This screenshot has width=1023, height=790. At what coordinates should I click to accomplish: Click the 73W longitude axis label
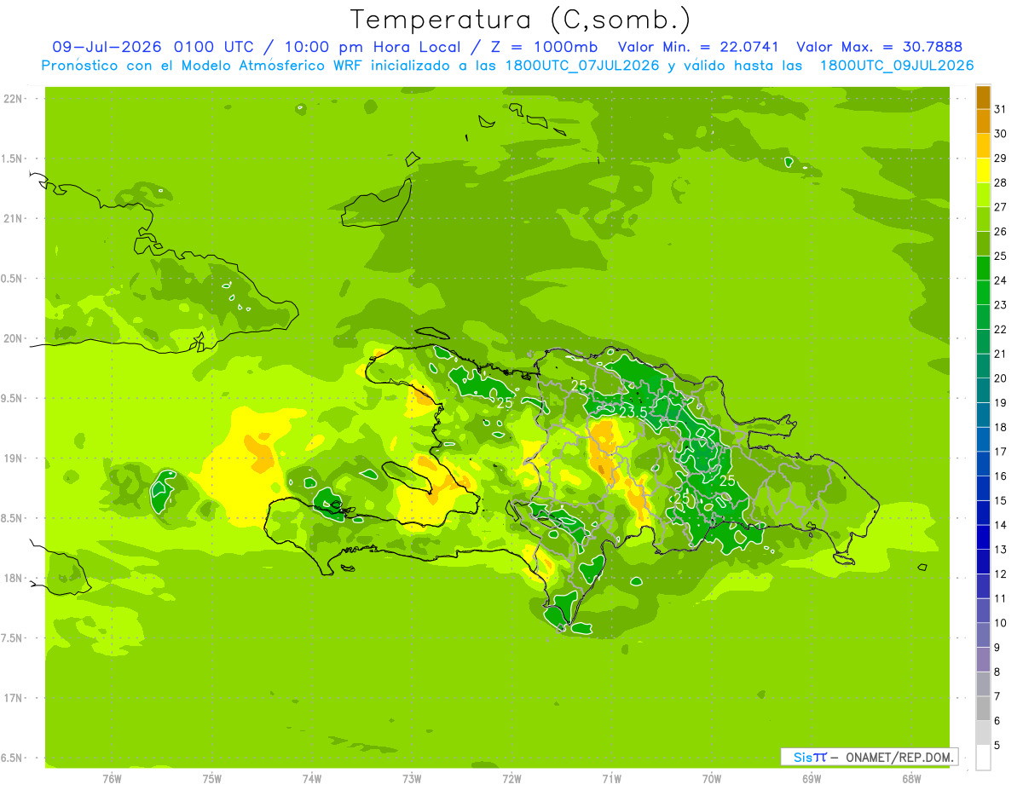coord(412,779)
